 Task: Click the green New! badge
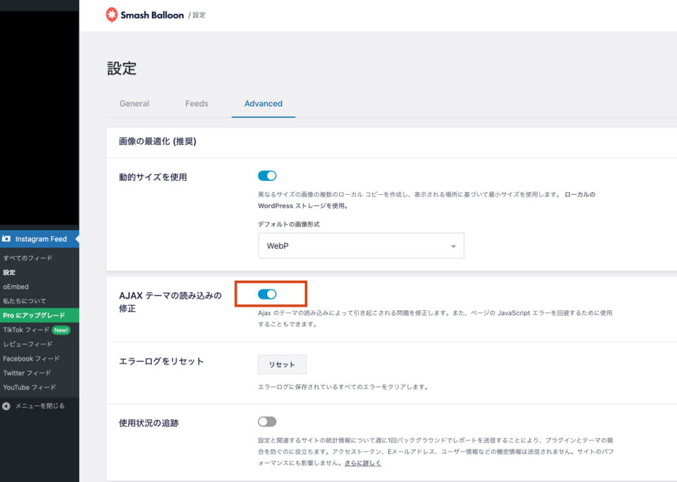(61, 330)
